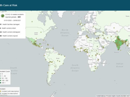Click the incident marker in Kazakhstan

(x=114, y=28)
